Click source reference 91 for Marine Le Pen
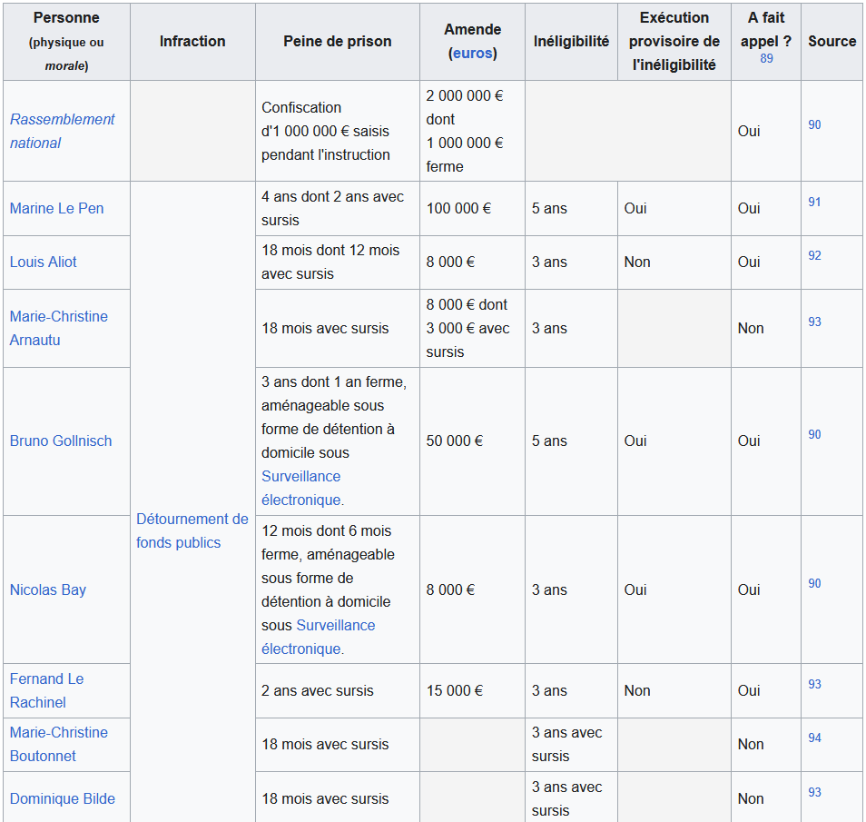866x822 pixels. click(x=814, y=203)
